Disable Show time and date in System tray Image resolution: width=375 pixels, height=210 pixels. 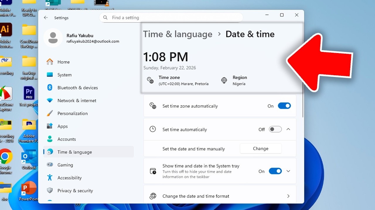275,171
